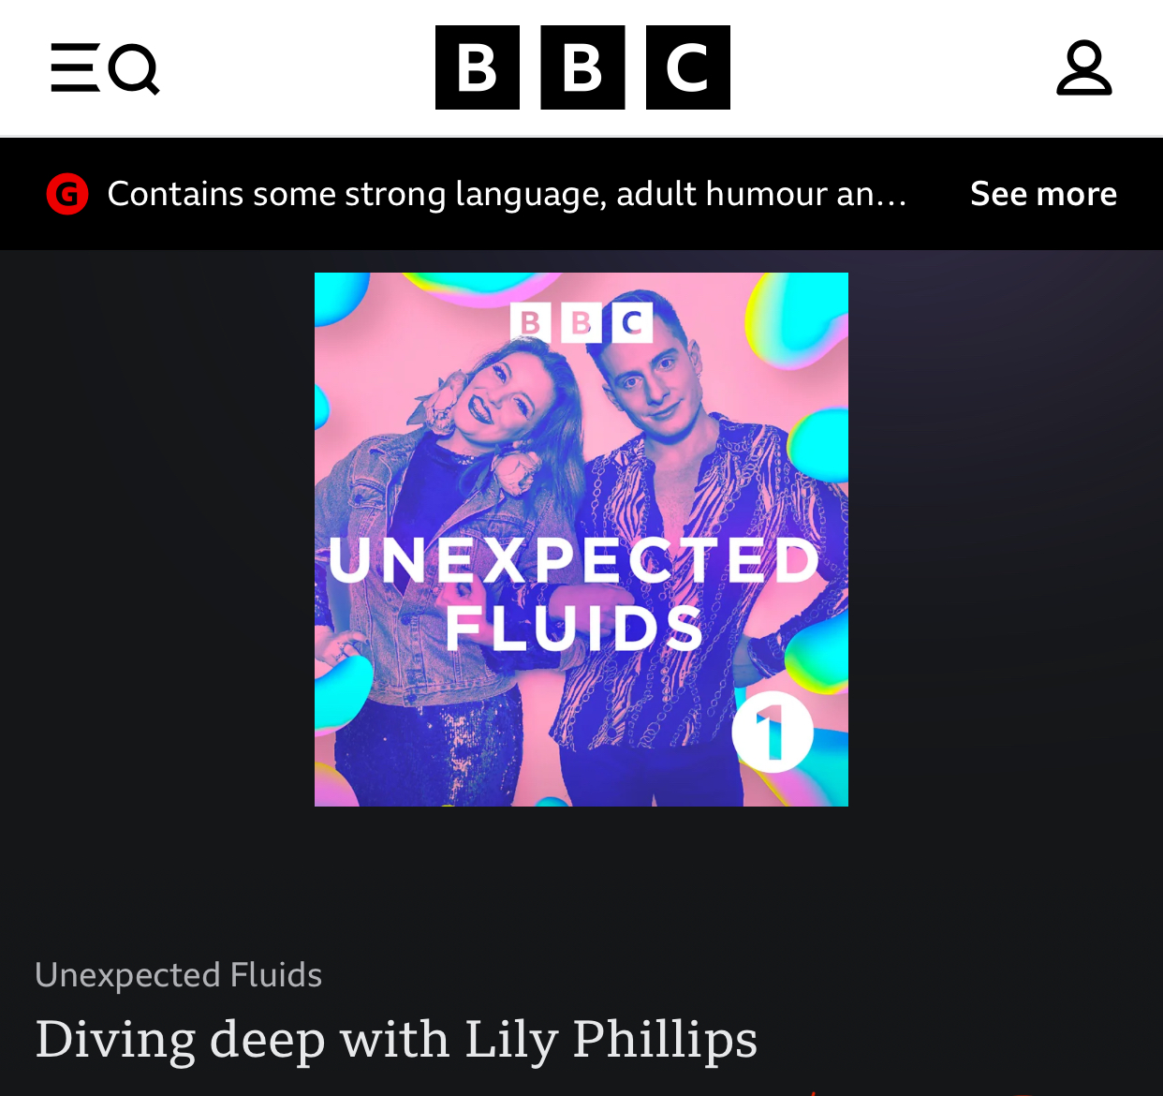
Task: Click the black guidance banner bar
Action: click(581, 194)
